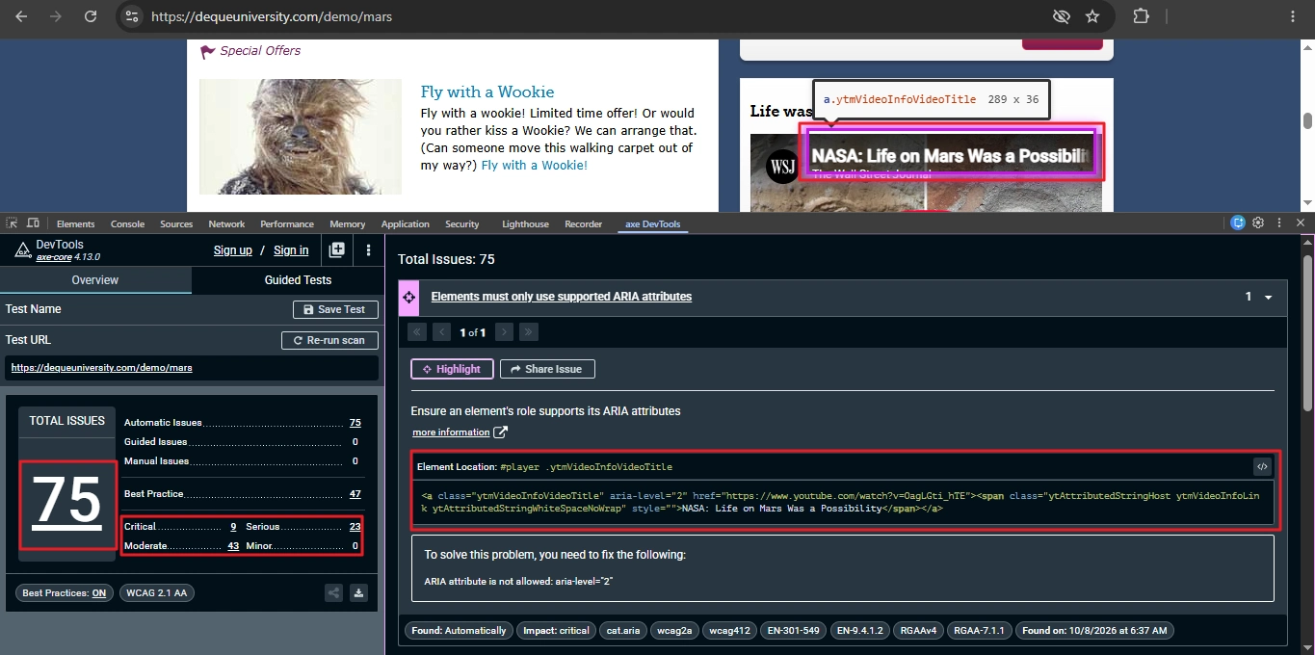Screen dimensions: 1315x655
Task: Click the crossed-out eye tracking-protection icon
Action: click(x=1061, y=16)
